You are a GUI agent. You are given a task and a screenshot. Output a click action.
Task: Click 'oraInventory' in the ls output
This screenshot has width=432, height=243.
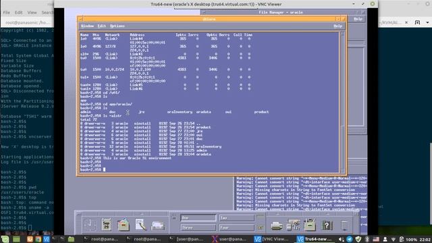tap(180, 112)
